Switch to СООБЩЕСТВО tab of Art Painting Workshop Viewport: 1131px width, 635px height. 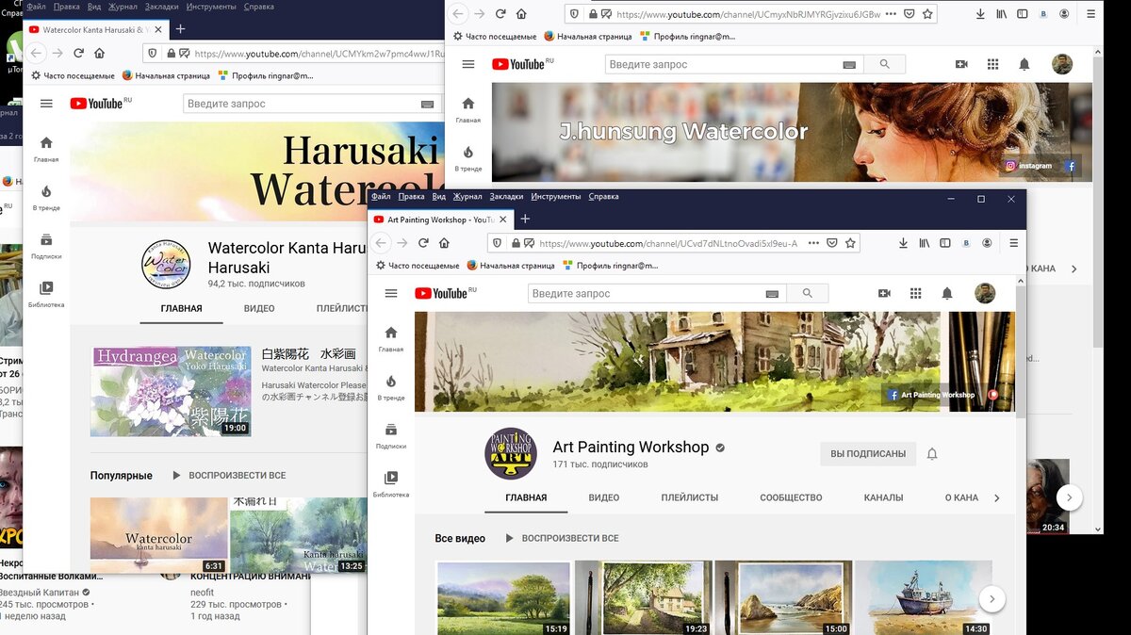(x=791, y=497)
